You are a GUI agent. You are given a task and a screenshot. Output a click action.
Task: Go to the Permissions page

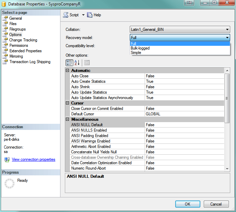19,45
